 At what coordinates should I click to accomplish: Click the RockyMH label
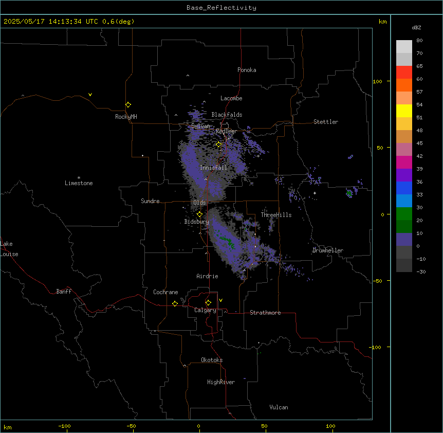126,117
